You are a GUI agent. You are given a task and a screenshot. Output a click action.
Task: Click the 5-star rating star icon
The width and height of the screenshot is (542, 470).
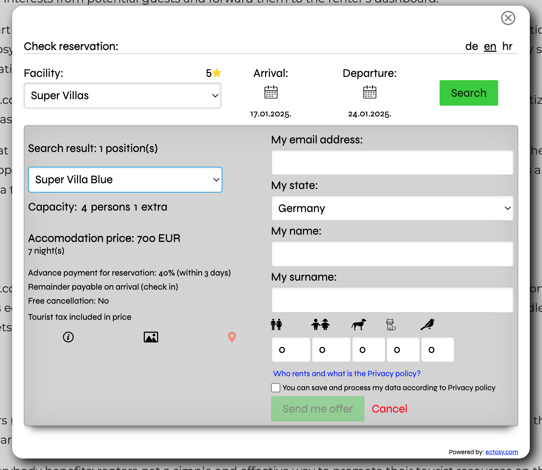coord(217,73)
